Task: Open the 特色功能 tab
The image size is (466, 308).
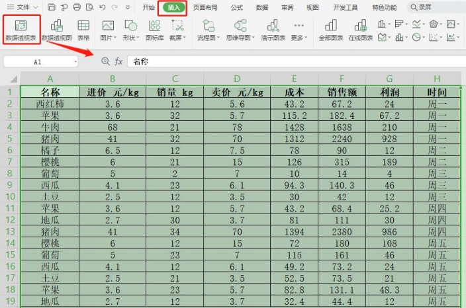Action: [385, 7]
